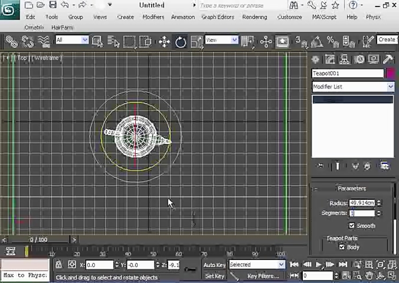Activate the Pan hand navigation tool
This screenshot has height=283, width=399.
pos(369,275)
